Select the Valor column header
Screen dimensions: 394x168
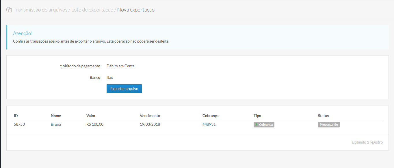[x=91, y=116]
